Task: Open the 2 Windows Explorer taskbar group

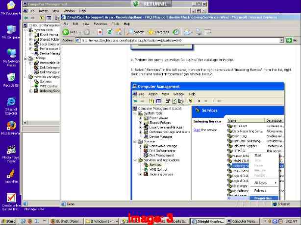Action: 101,221
